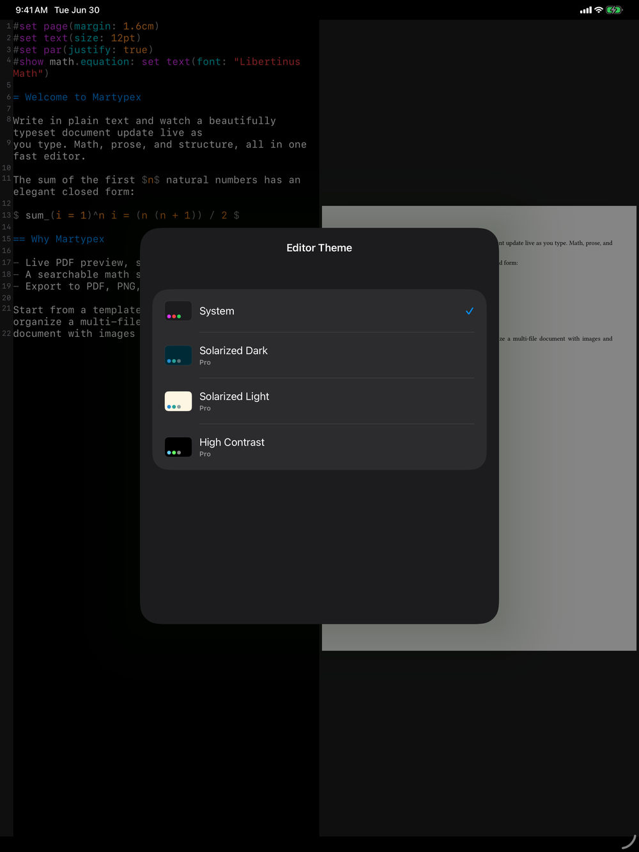Choose the Solarized Dark theme
Image resolution: width=639 pixels, height=852 pixels.
(x=319, y=355)
